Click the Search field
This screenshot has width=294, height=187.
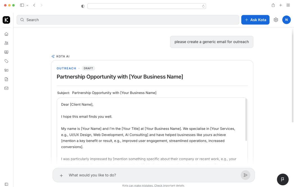(x=128, y=20)
